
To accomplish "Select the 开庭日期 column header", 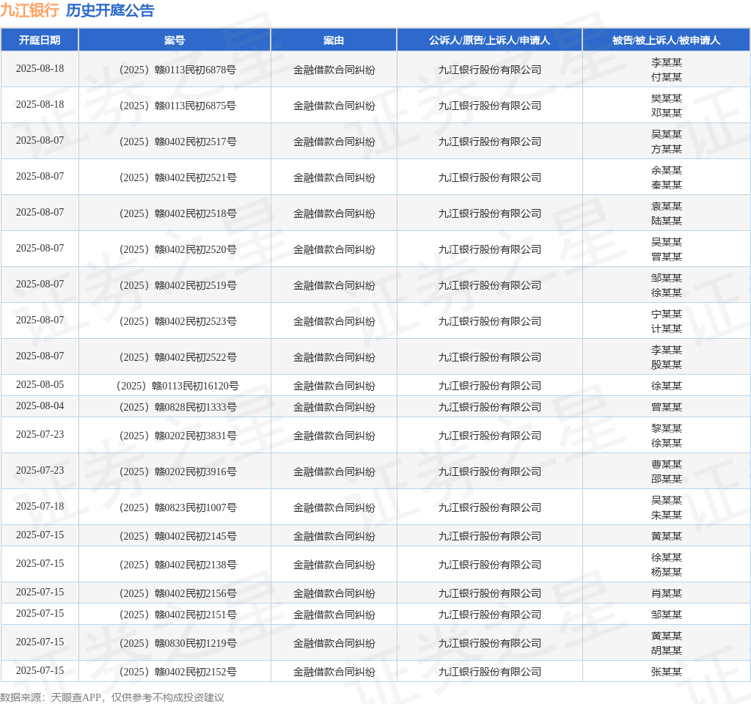I will (40, 40).
